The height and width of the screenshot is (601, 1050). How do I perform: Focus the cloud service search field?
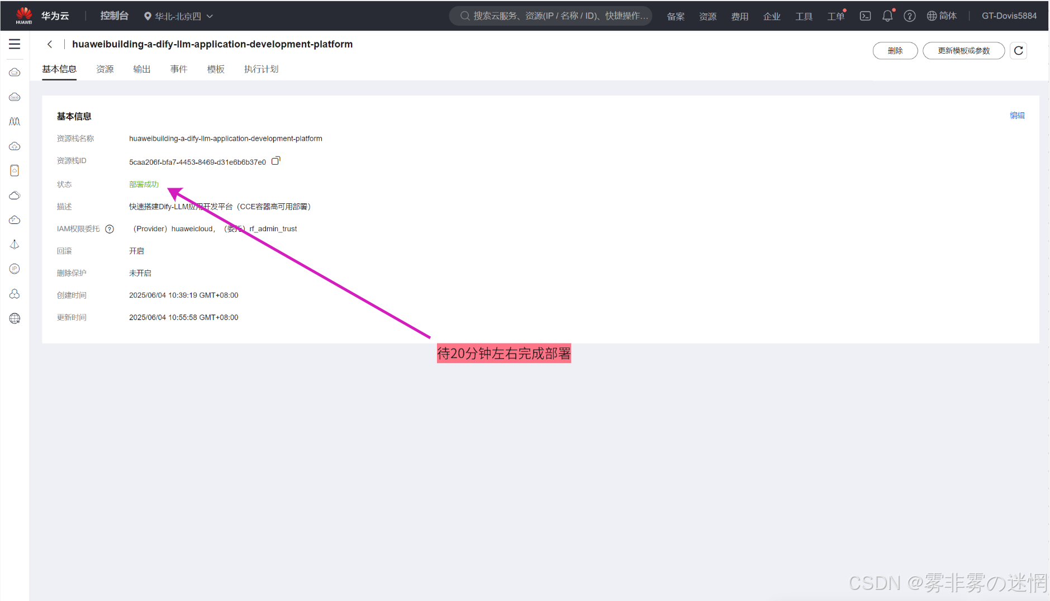pyautogui.click(x=550, y=16)
